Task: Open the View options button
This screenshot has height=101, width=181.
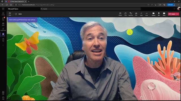Action: 10,14
